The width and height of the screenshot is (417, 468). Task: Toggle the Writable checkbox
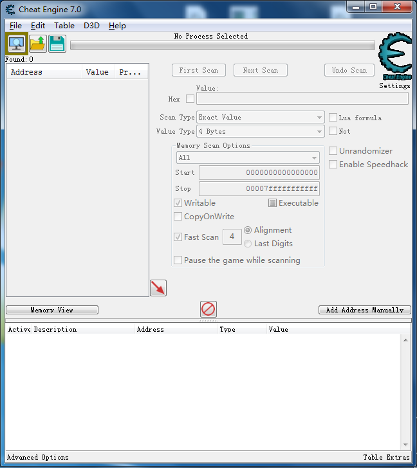178,203
